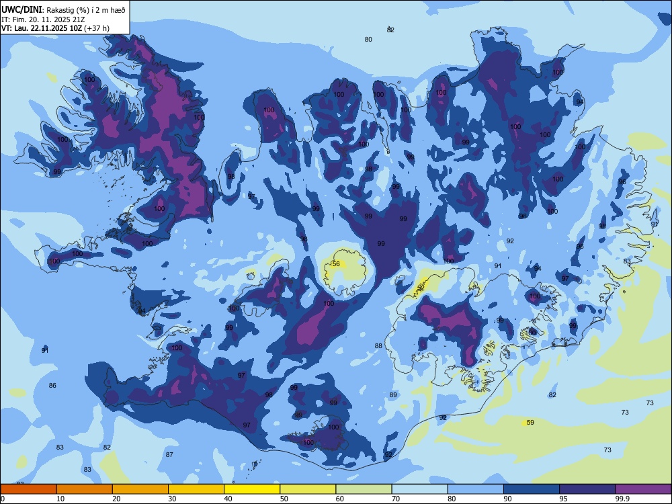Click the title 'UWC/DINI: Rakastig (%) í 2 m hæð'
The image size is (672, 504).
coord(63,10)
